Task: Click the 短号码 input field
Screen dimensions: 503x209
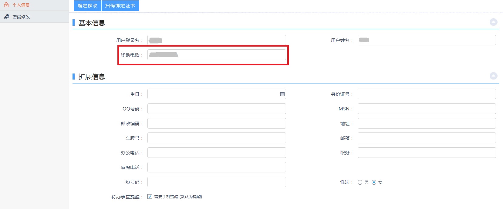Action: point(217,182)
